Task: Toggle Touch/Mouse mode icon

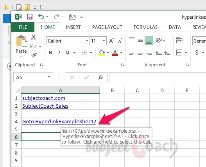Action: click(x=72, y=17)
